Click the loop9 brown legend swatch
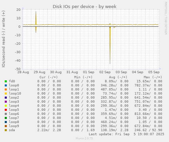Image resolution: width=169 pixels, height=142 pixels. point(6,126)
